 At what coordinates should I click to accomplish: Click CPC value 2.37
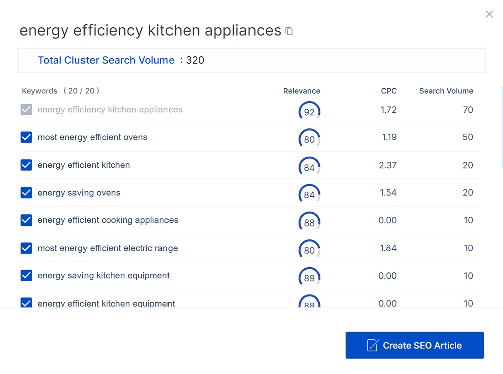pyautogui.click(x=387, y=165)
